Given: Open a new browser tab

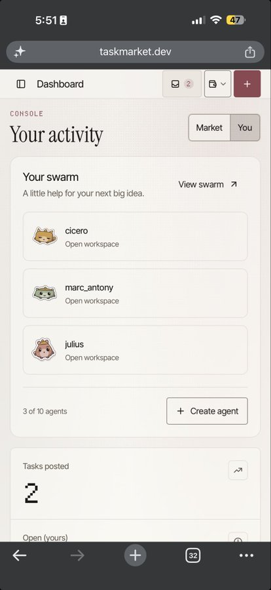Looking at the screenshot, I should (x=135, y=555).
